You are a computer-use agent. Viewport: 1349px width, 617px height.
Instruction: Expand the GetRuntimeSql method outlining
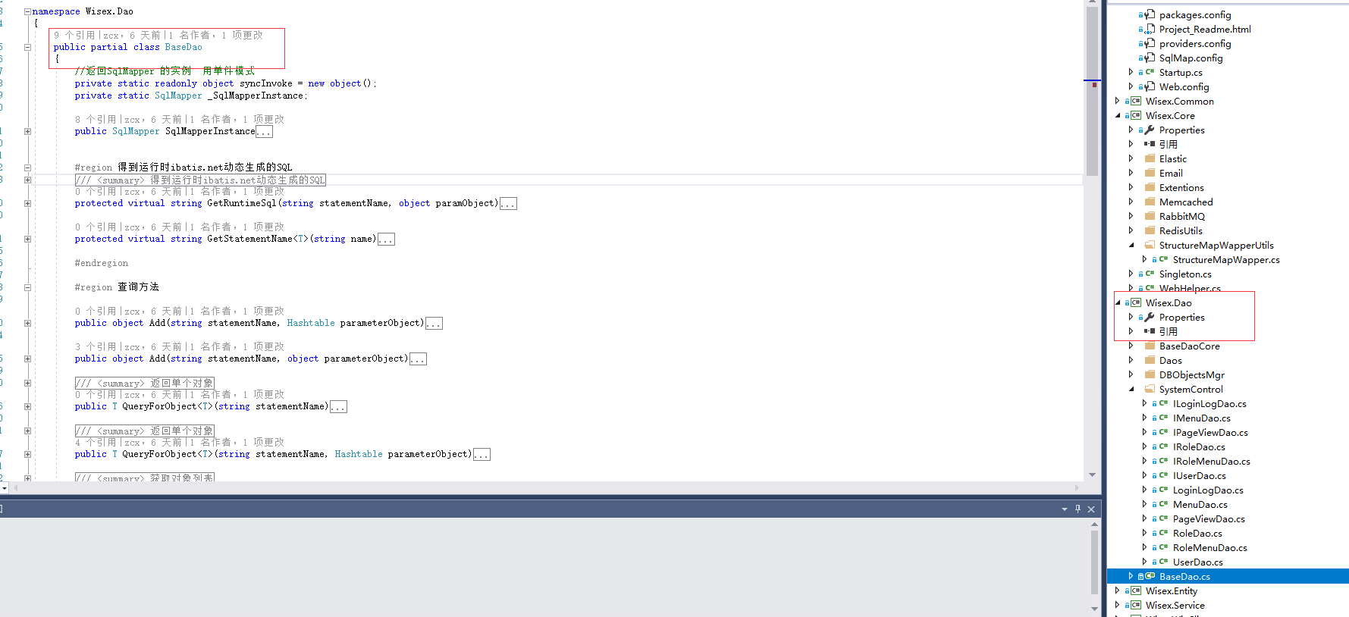pos(27,203)
